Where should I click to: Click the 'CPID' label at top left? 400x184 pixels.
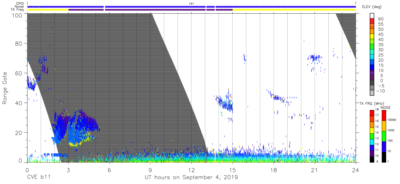pos(20,3)
